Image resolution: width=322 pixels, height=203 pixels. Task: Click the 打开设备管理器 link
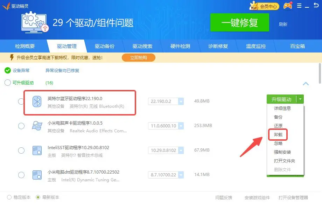[x=293, y=197]
